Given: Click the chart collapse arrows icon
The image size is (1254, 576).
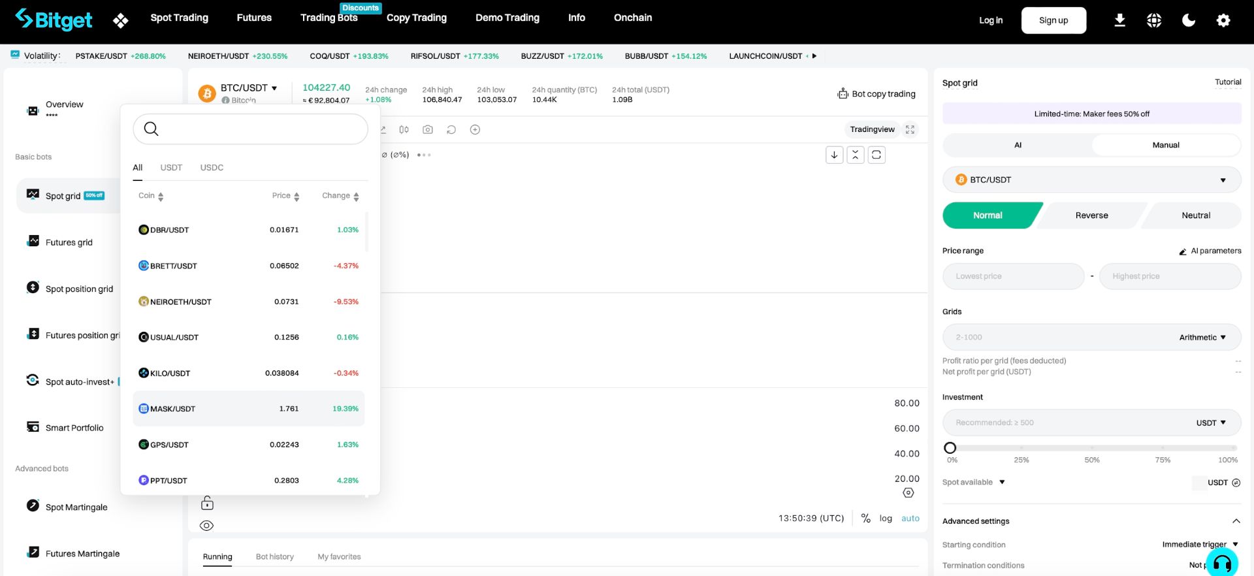Looking at the screenshot, I should click(856, 155).
